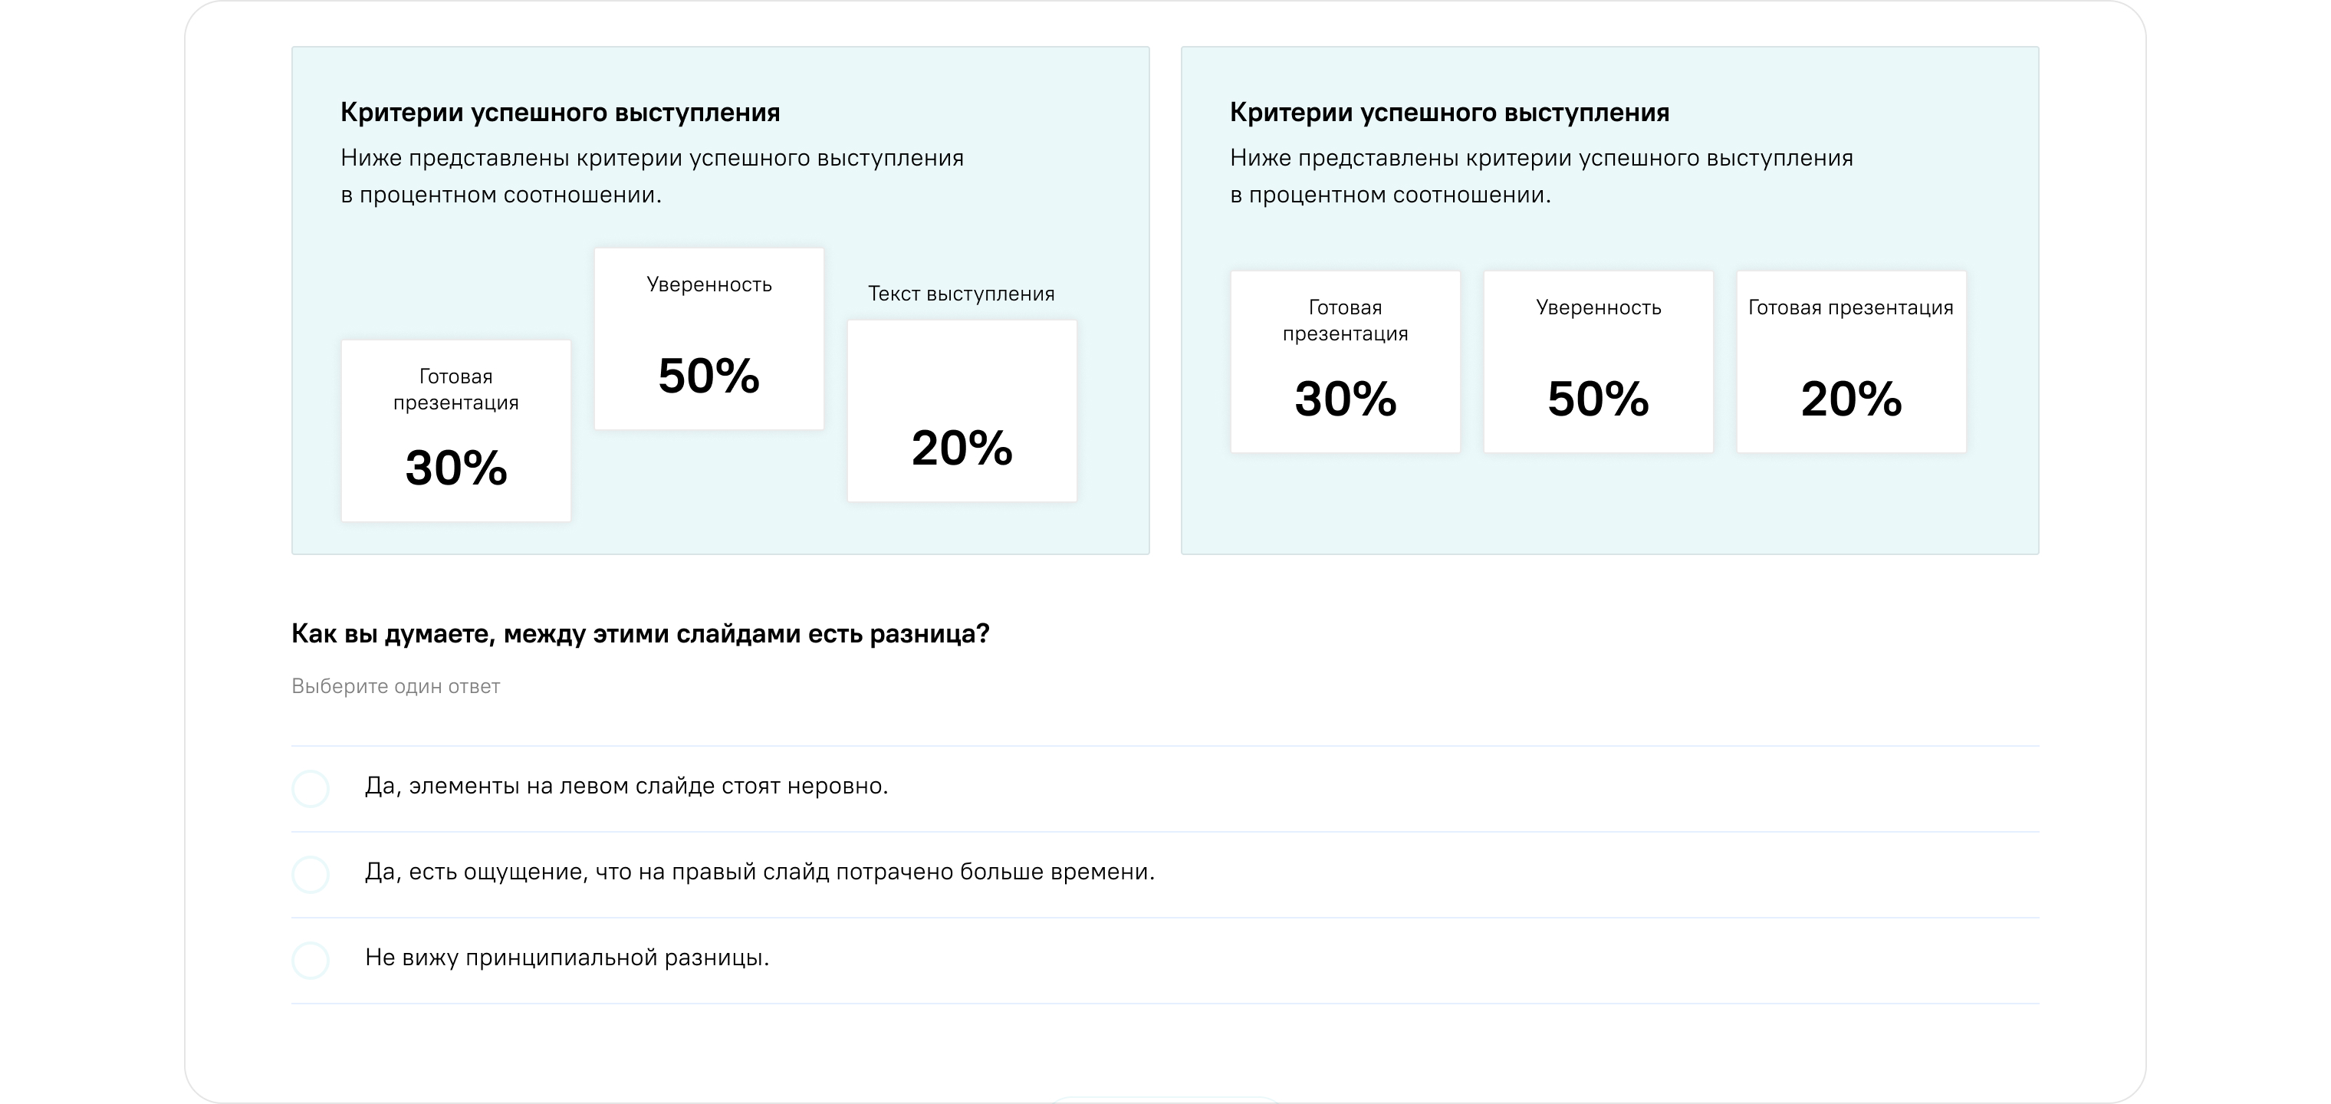The image size is (2331, 1104).
Task: Click the 30% number on the left slide
Action: pos(456,468)
